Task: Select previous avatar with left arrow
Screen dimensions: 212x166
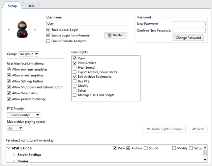Action: (x=9, y=30)
